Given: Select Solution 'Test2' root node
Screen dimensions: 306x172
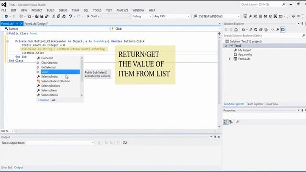Looking at the screenshot, I should click(245, 42).
